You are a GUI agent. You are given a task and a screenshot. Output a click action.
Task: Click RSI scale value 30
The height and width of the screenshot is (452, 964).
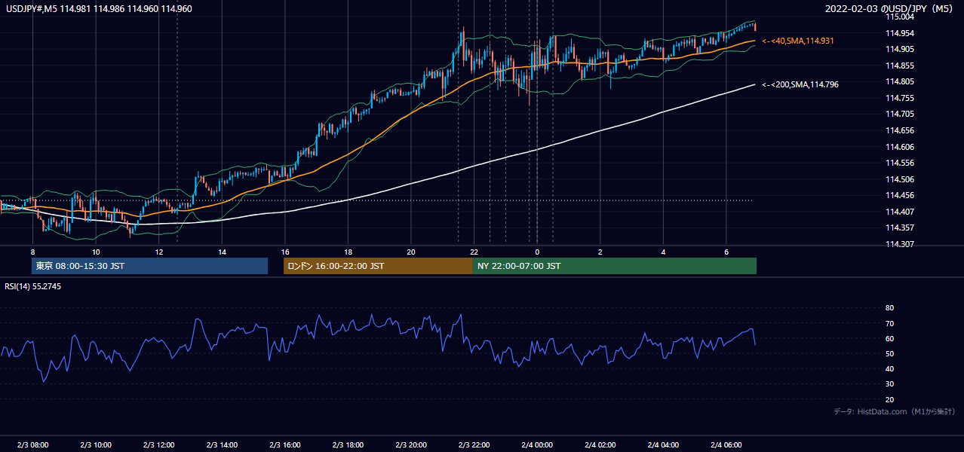889,384
